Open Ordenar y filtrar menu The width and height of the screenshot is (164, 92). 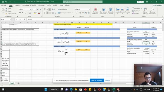click(145, 11)
